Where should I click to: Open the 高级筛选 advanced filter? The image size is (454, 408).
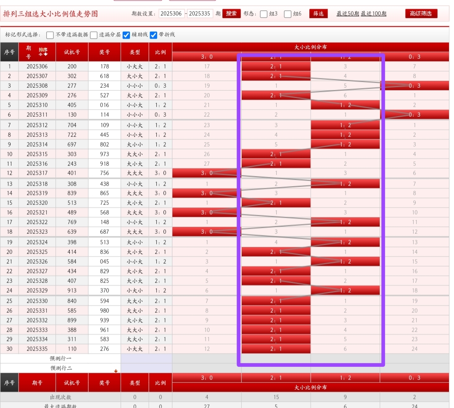coord(421,13)
